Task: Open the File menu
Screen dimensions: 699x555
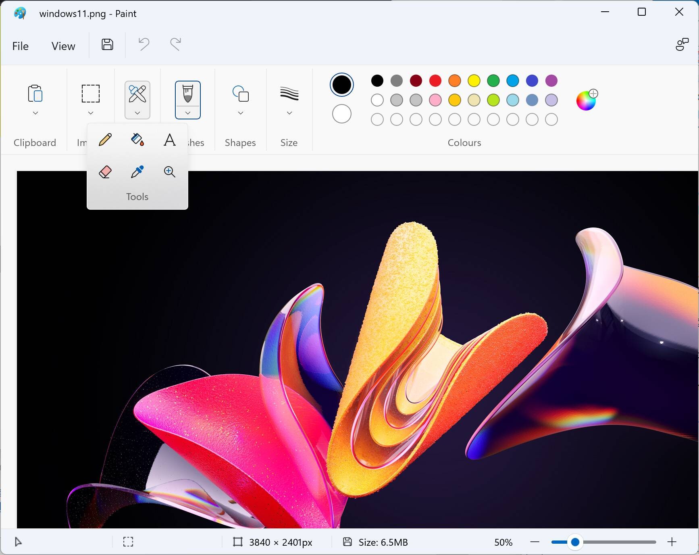Action: click(x=20, y=46)
